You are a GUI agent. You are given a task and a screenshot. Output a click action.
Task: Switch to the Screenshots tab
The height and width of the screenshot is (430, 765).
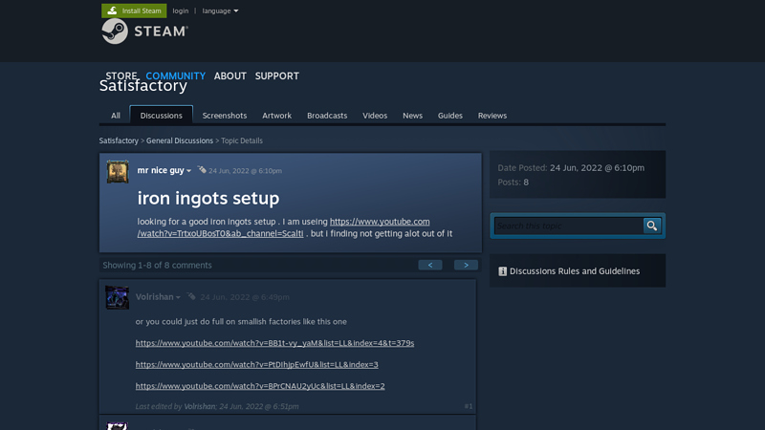225,116
